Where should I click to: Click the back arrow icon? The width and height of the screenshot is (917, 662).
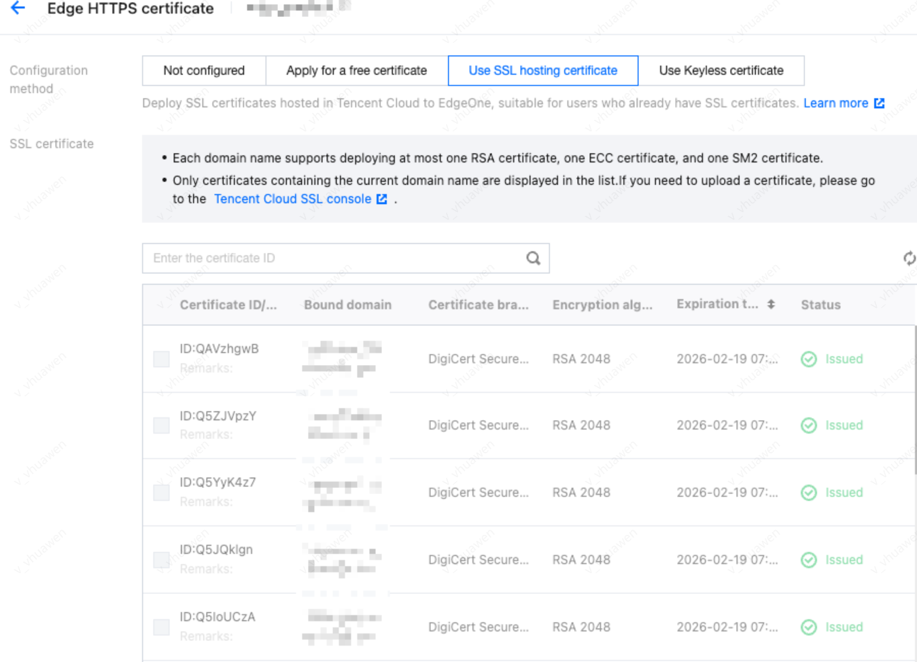[x=18, y=8]
